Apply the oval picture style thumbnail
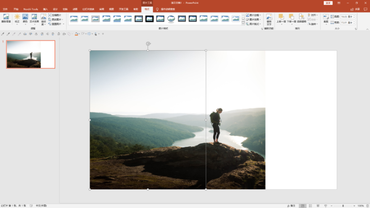The height and width of the screenshot is (208, 370). [171, 18]
